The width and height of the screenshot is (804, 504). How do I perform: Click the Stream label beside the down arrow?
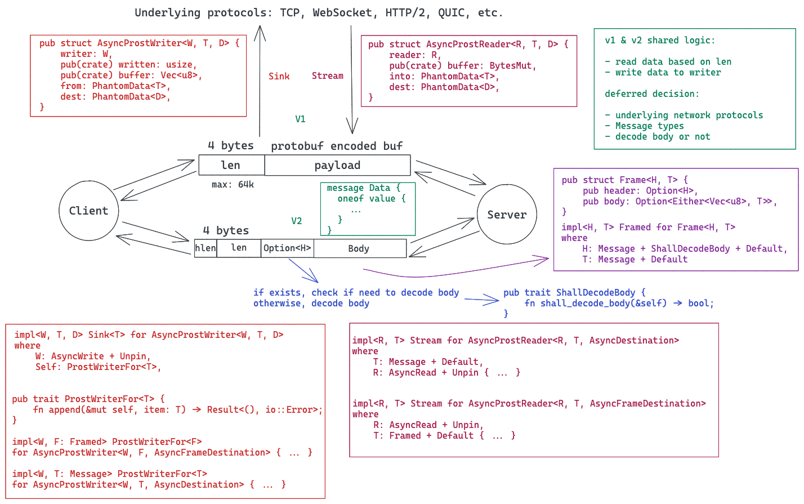tap(327, 76)
